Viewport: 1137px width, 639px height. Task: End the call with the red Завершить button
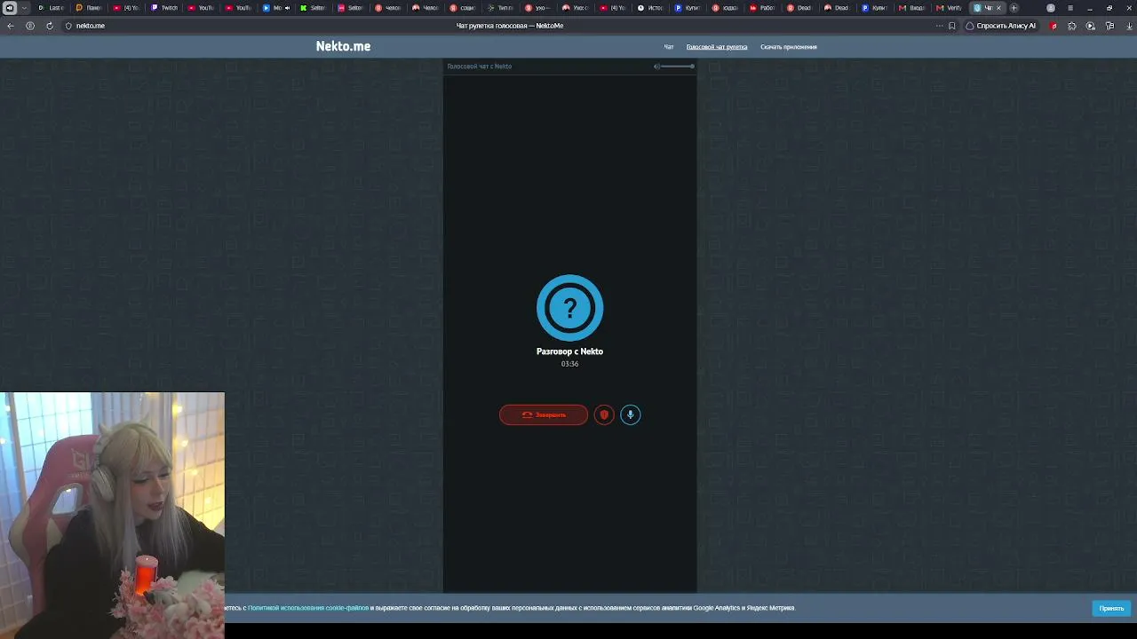click(x=544, y=414)
